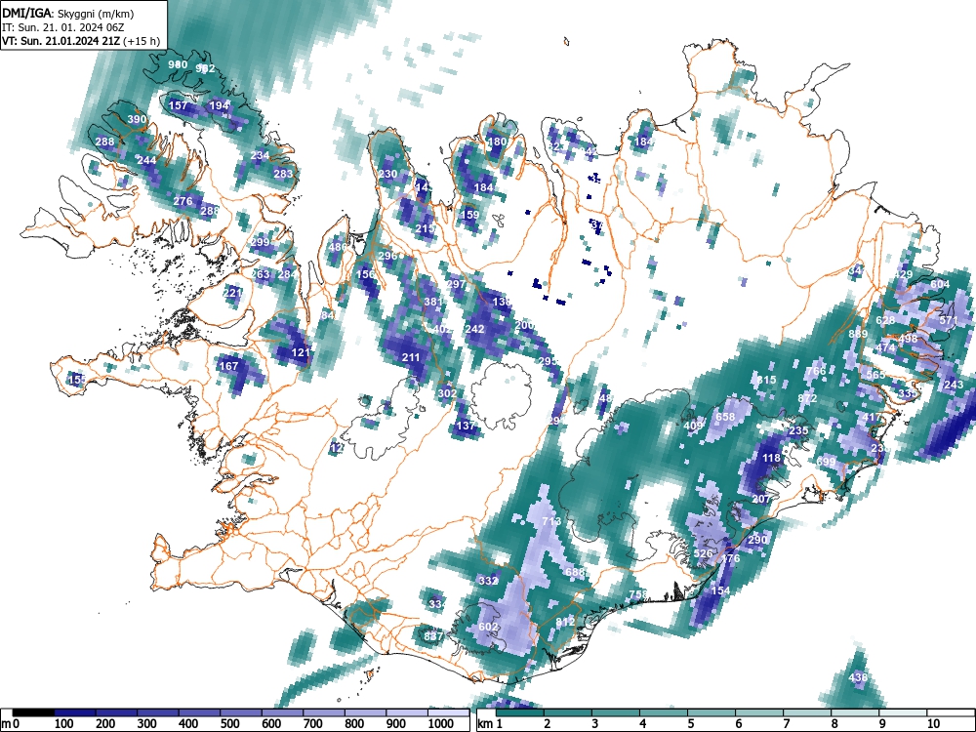
Task: Click the map value 167
Action: 229,365
